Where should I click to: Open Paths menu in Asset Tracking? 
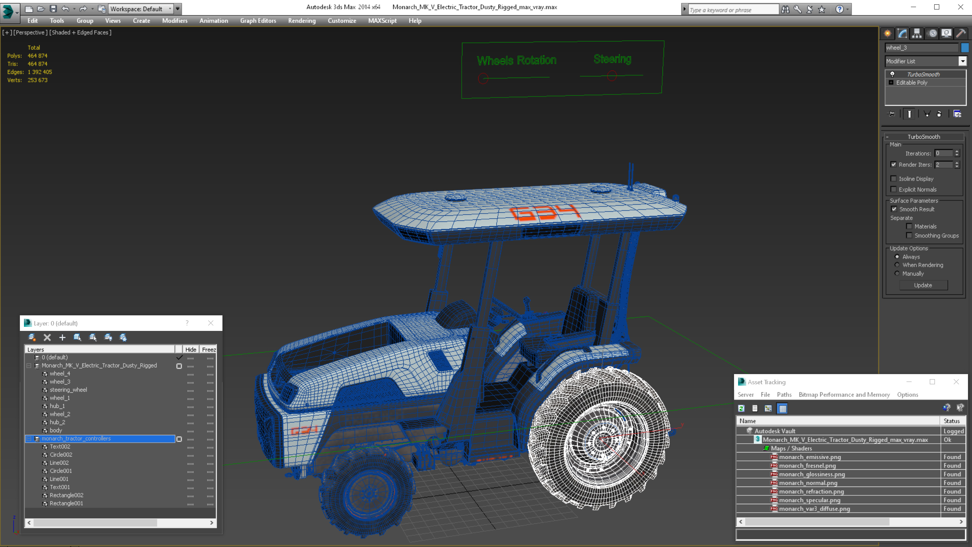point(784,394)
